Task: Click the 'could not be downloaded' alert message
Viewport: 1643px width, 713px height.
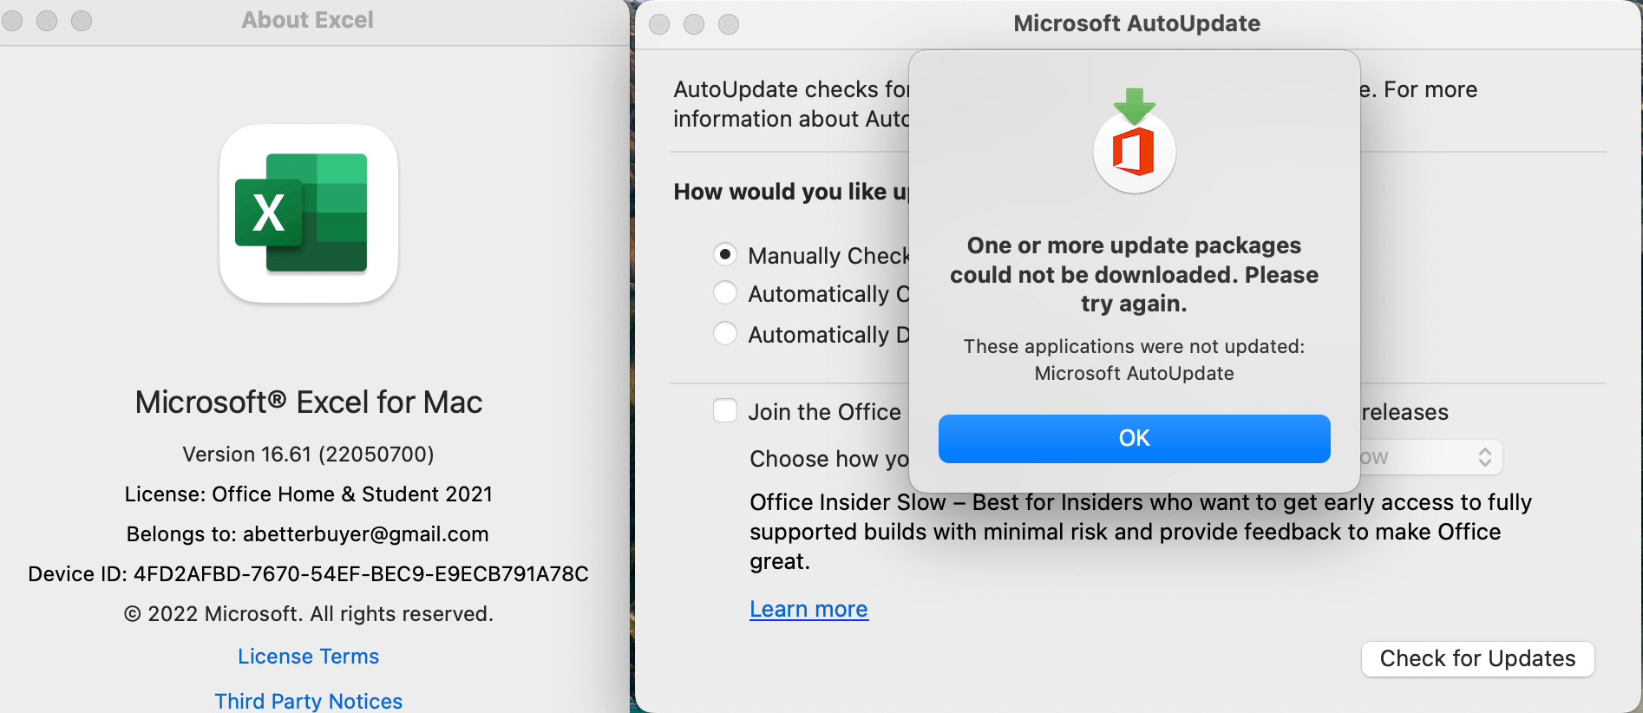Action: [1134, 274]
